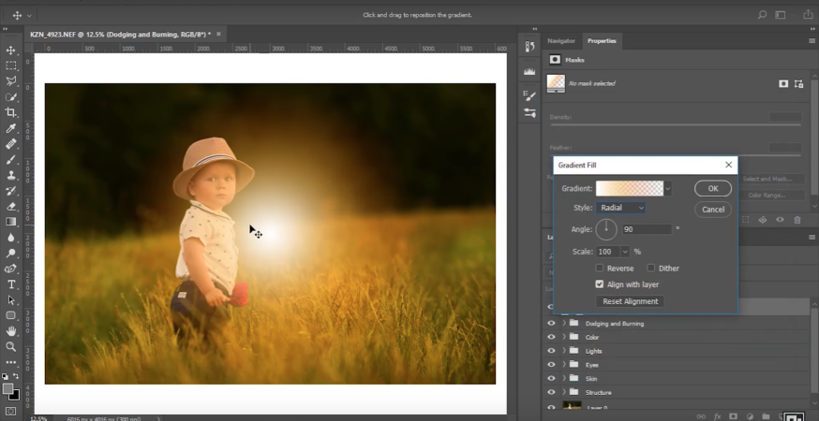Expand the Skin group
Viewport: 819px width, 421px height.
(564, 378)
